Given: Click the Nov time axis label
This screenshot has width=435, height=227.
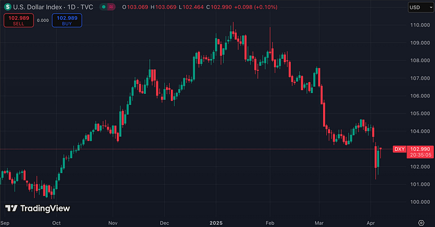Looking at the screenshot, I should pyautogui.click(x=113, y=223).
